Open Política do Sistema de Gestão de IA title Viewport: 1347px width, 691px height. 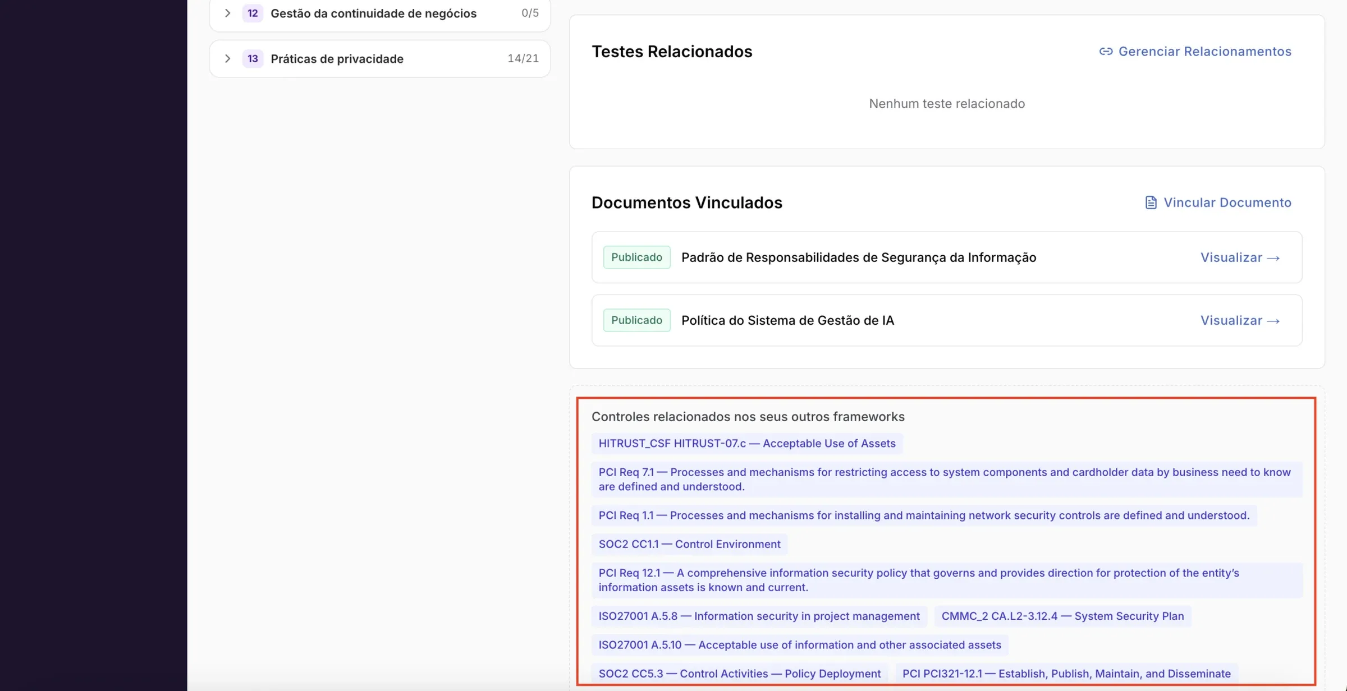pyautogui.click(x=787, y=320)
